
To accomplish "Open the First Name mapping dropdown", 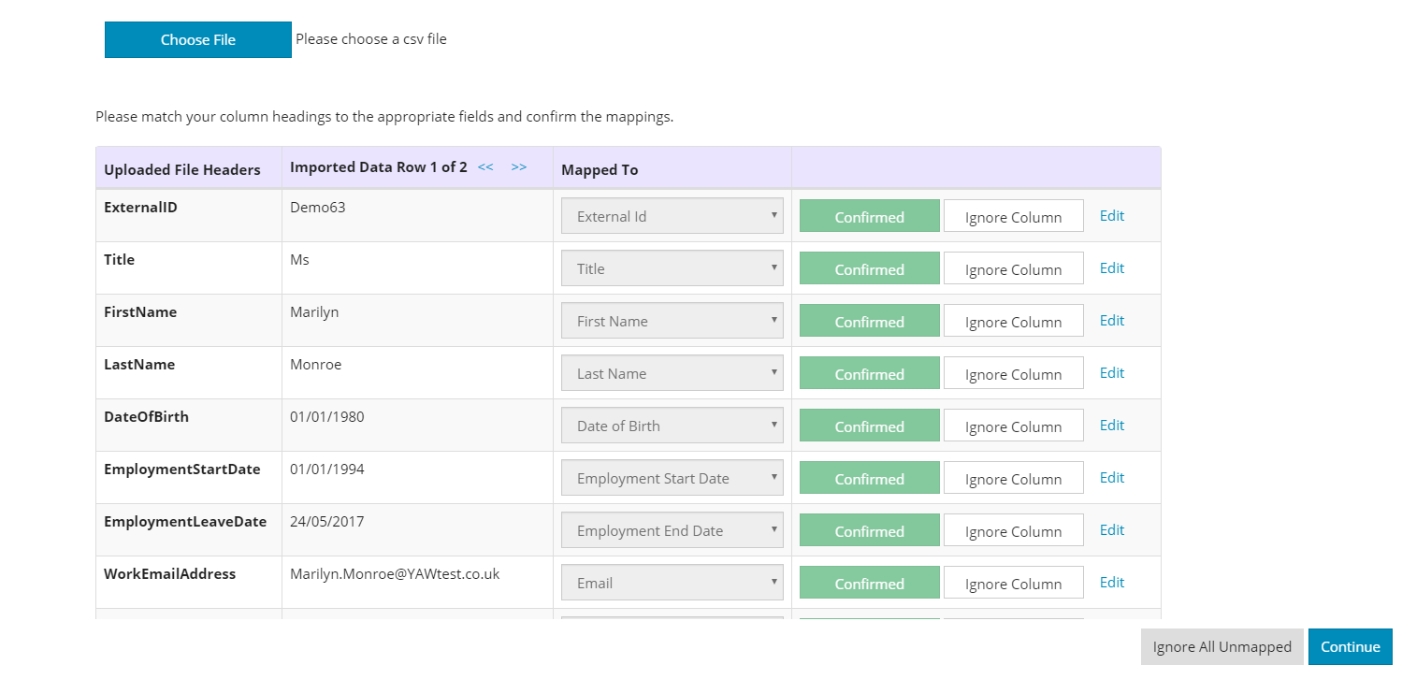I will [x=672, y=320].
